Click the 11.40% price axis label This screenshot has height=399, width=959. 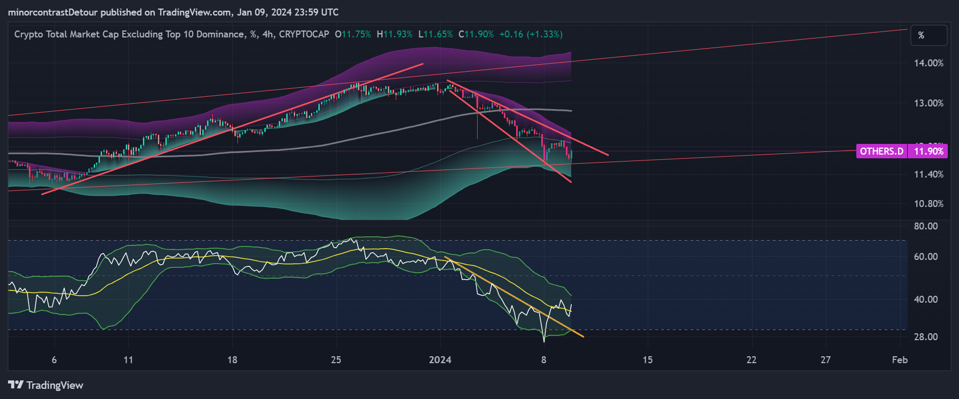click(929, 174)
